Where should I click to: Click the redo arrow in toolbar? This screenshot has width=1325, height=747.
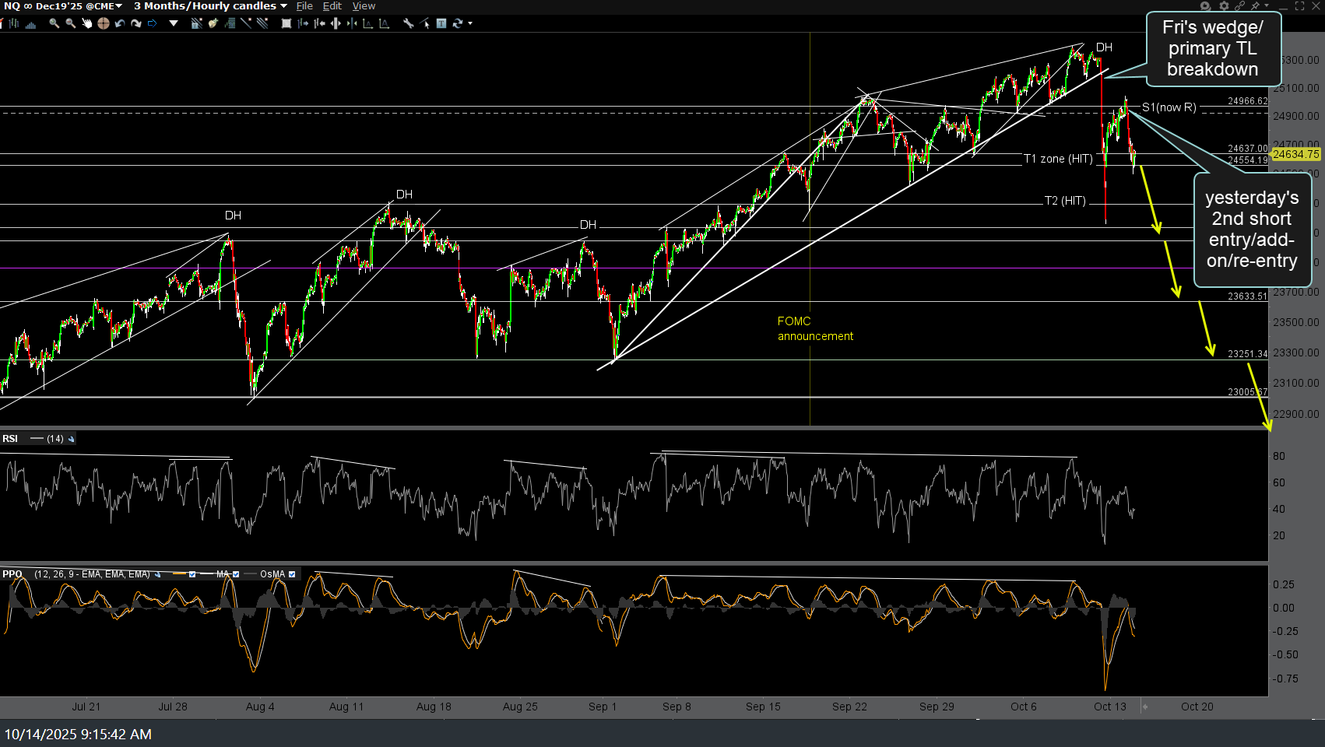pos(136,23)
